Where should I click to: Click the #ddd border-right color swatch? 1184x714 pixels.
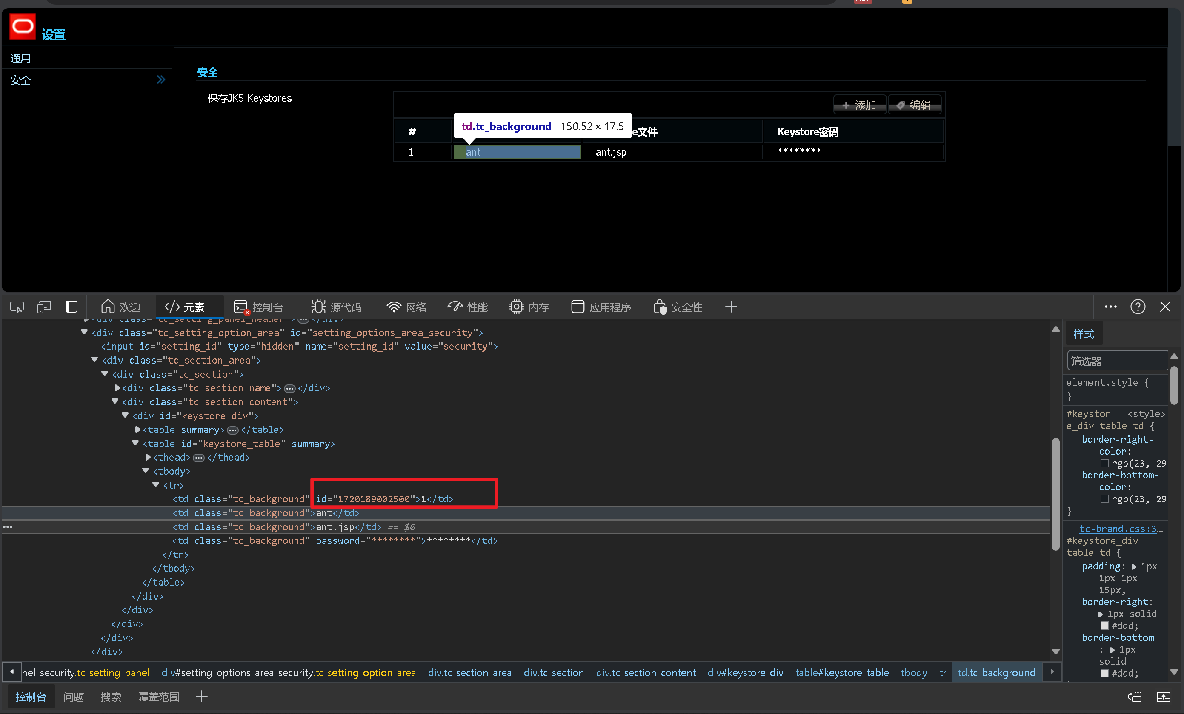[x=1105, y=626]
